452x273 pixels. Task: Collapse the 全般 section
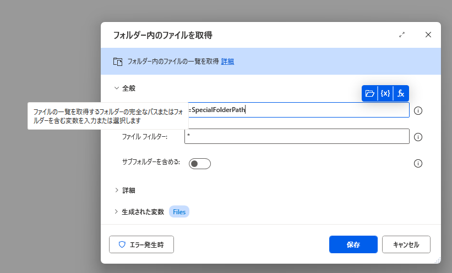click(117, 88)
